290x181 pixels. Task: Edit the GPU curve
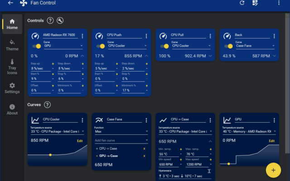coord(272,141)
